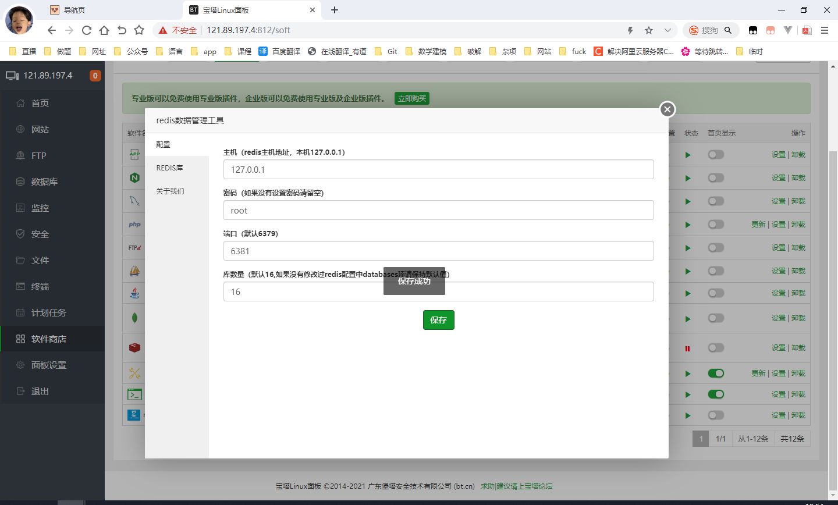838x505 pixels.
Task: Open the browser hamburger menu
Action: (x=825, y=30)
